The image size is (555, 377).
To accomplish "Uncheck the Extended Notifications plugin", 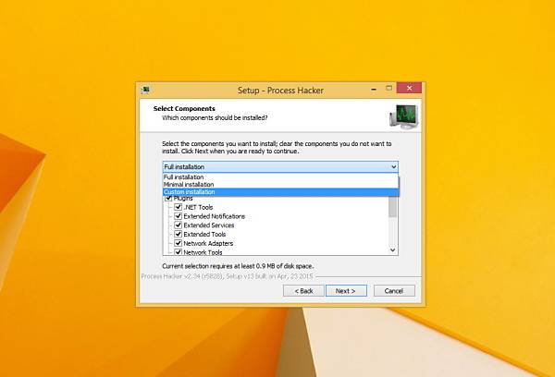I will 178,216.
